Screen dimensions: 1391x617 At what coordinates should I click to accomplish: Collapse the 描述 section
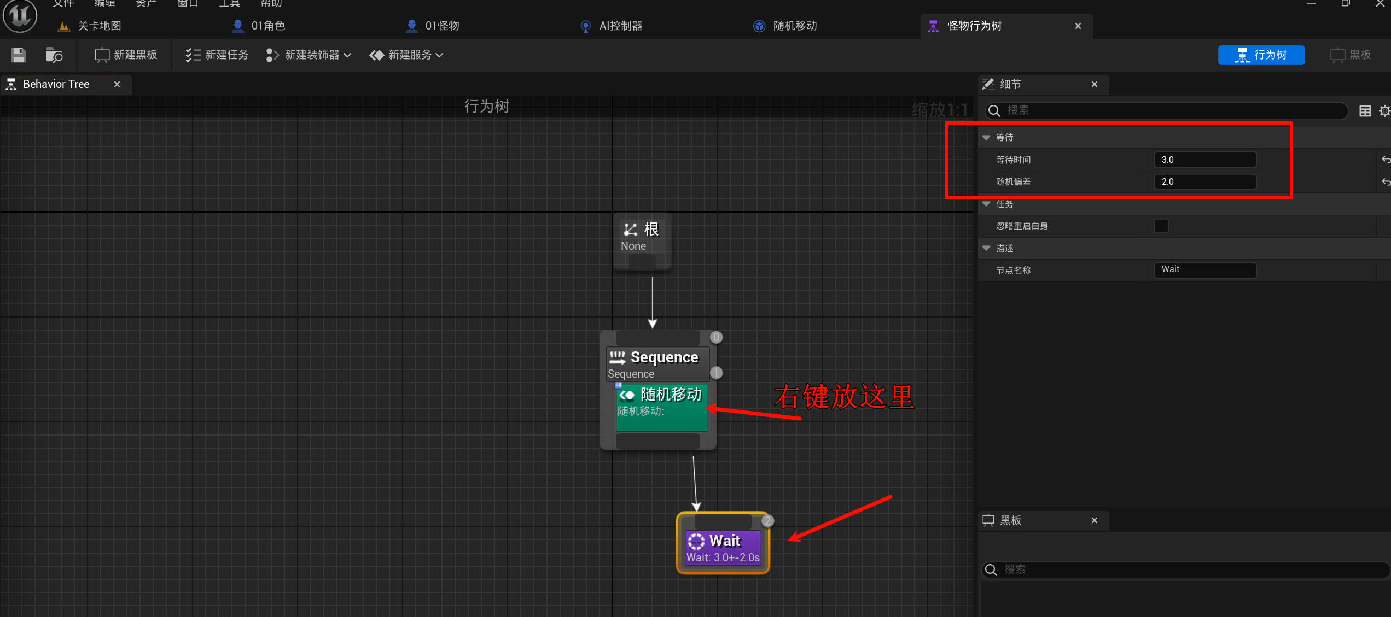[986, 248]
